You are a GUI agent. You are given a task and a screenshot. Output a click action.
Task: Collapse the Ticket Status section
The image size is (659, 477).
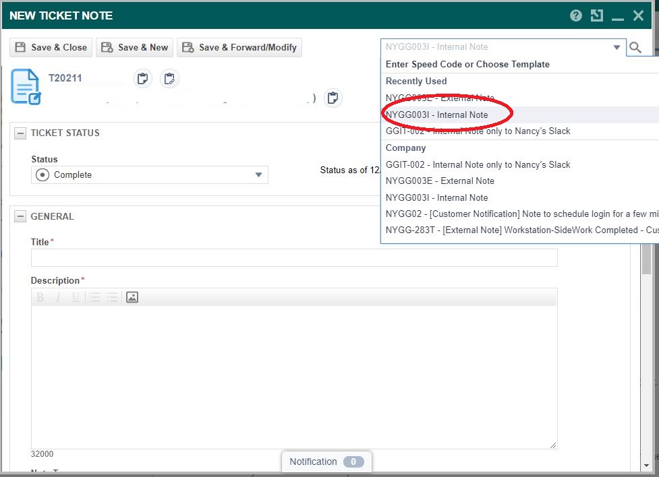pos(20,133)
